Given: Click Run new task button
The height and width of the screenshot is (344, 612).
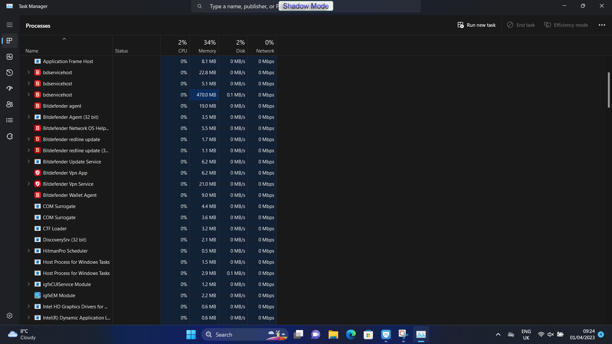Looking at the screenshot, I should tap(477, 25).
